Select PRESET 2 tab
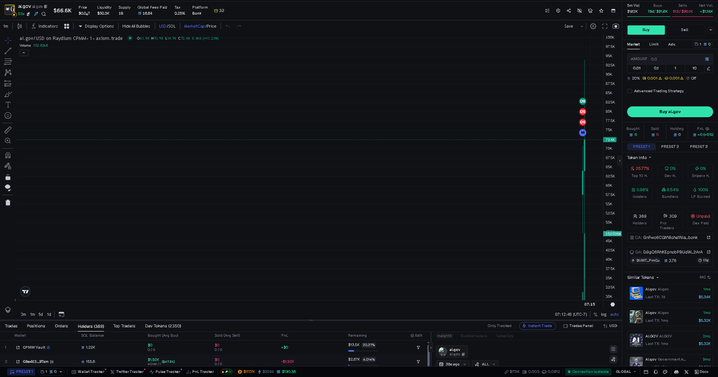 click(670, 146)
